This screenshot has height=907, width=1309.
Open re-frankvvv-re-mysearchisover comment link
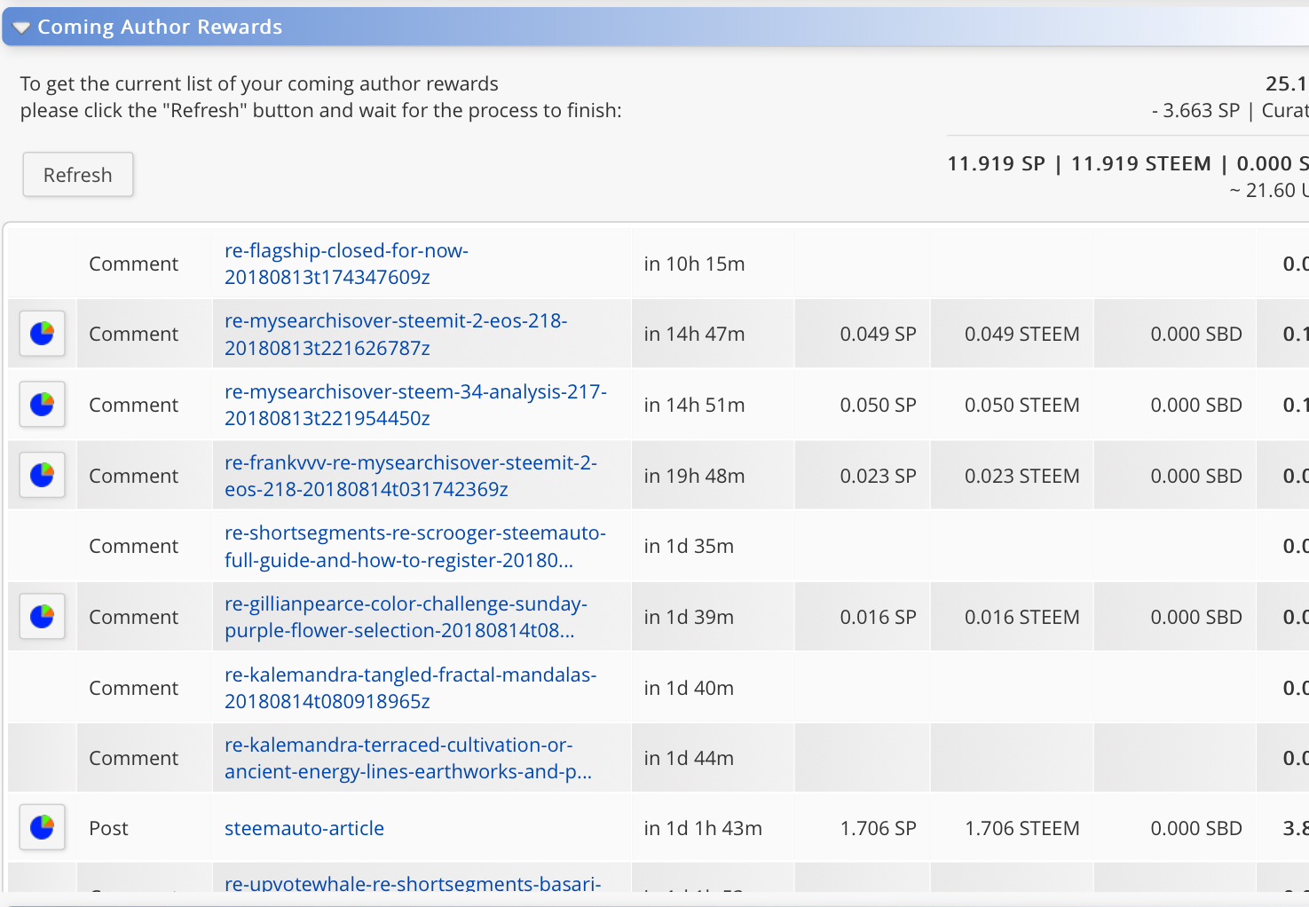tap(411, 476)
